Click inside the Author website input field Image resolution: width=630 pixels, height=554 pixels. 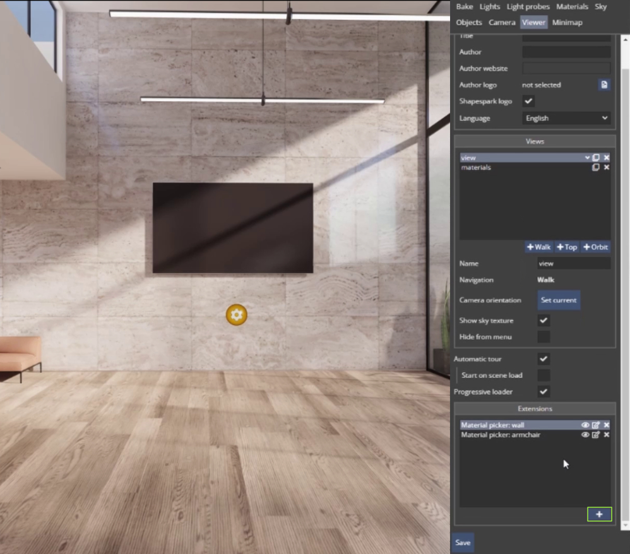click(566, 68)
